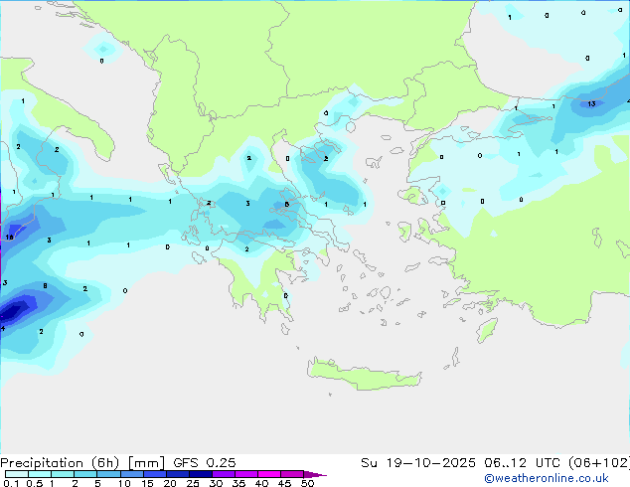
Task: Click the '15' legend scale label
Action: pyautogui.click(x=147, y=483)
